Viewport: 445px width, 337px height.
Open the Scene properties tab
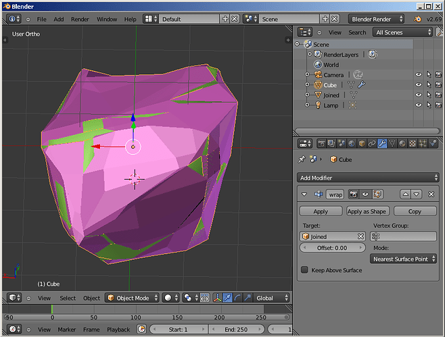coord(342,144)
